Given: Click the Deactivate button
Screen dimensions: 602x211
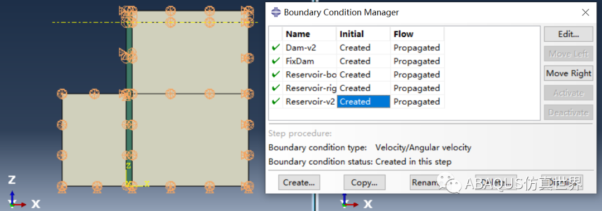Looking at the screenshot, I should pos(568,112).
